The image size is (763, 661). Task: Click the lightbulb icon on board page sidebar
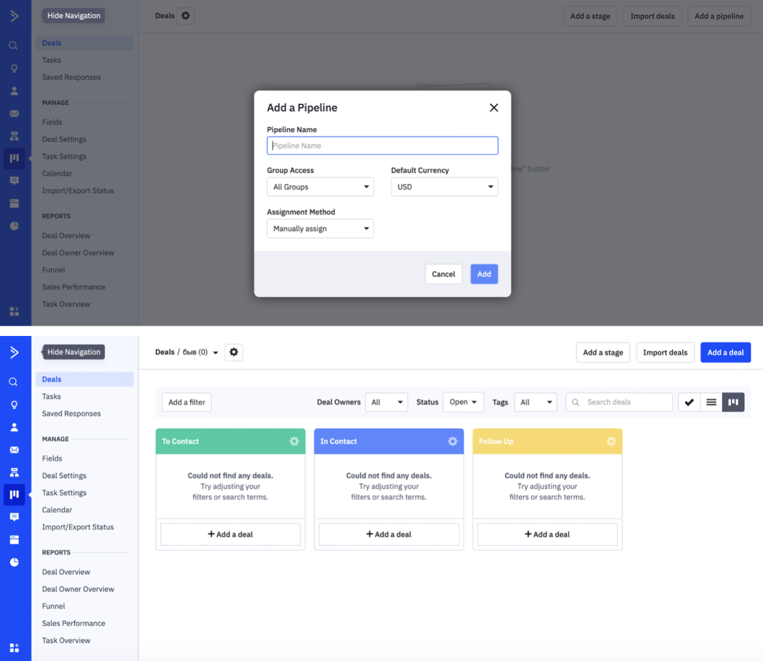14,405
